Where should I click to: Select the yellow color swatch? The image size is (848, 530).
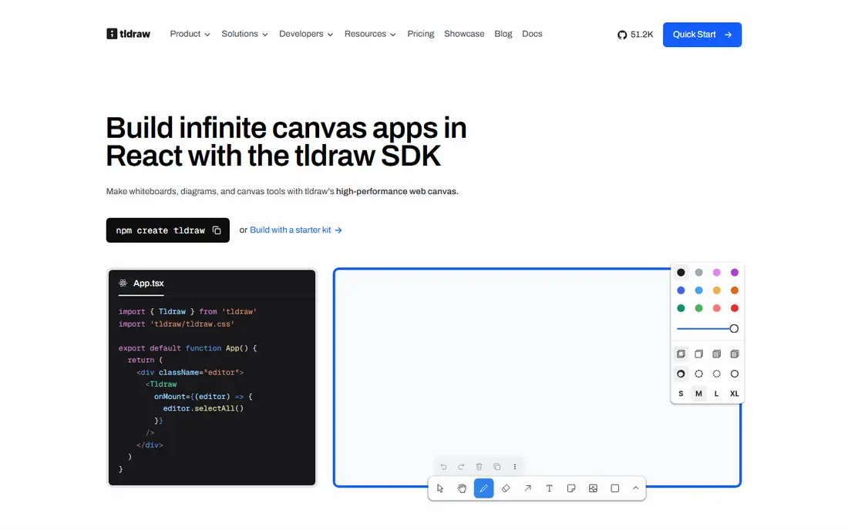[717, 290]
